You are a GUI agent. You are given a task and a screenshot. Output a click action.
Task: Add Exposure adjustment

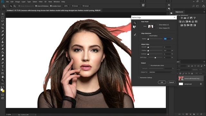[191, 18]
